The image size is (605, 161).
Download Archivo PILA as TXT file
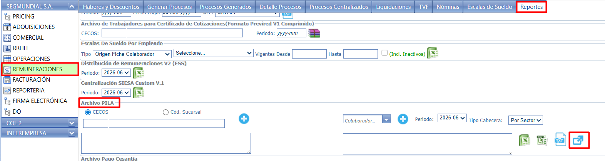[560, 140]
